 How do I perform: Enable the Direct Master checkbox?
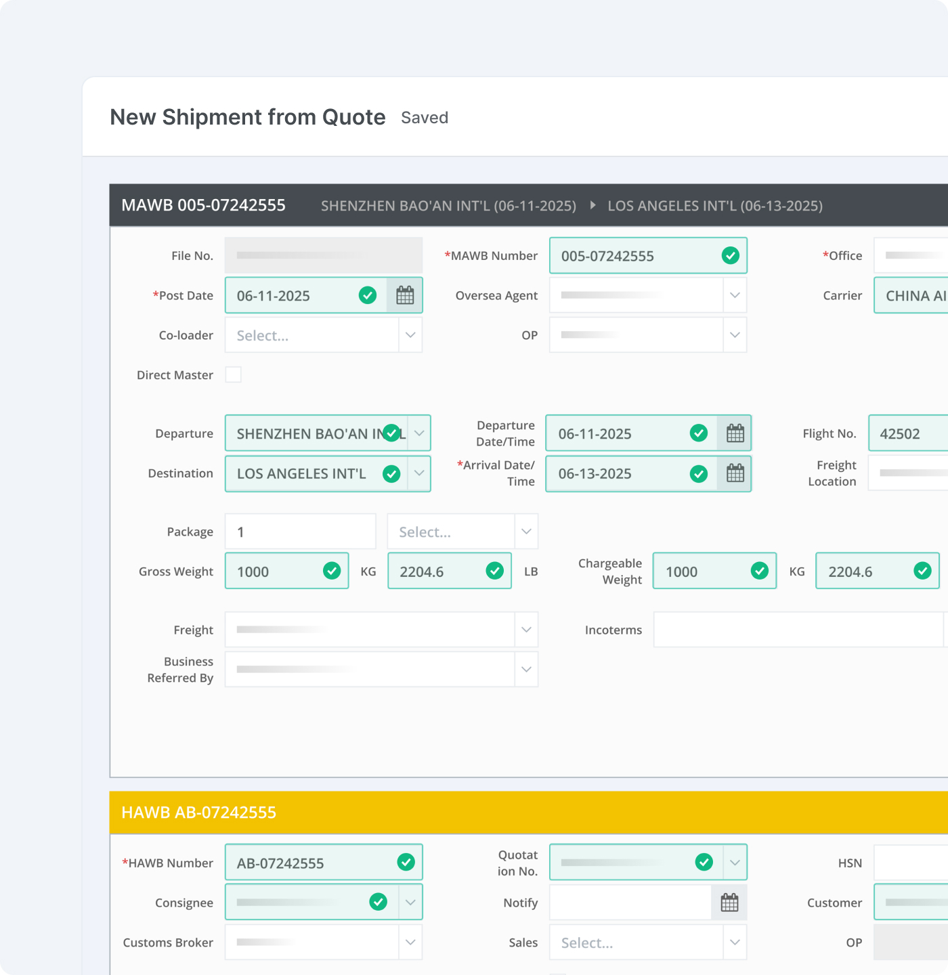[233, 374]
